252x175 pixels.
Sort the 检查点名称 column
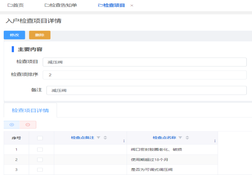pyautogui.click(x=187, y=137)
